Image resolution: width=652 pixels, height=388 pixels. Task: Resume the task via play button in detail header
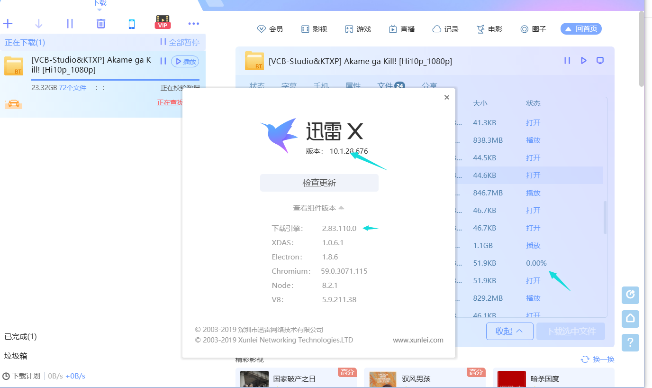click(x=583, y=60)
